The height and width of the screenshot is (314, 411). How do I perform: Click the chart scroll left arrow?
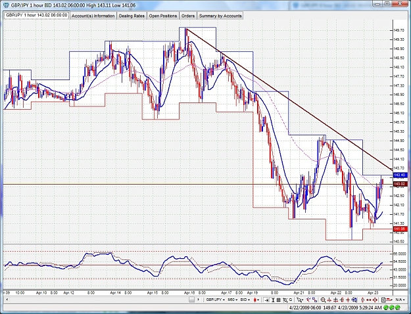7,300
